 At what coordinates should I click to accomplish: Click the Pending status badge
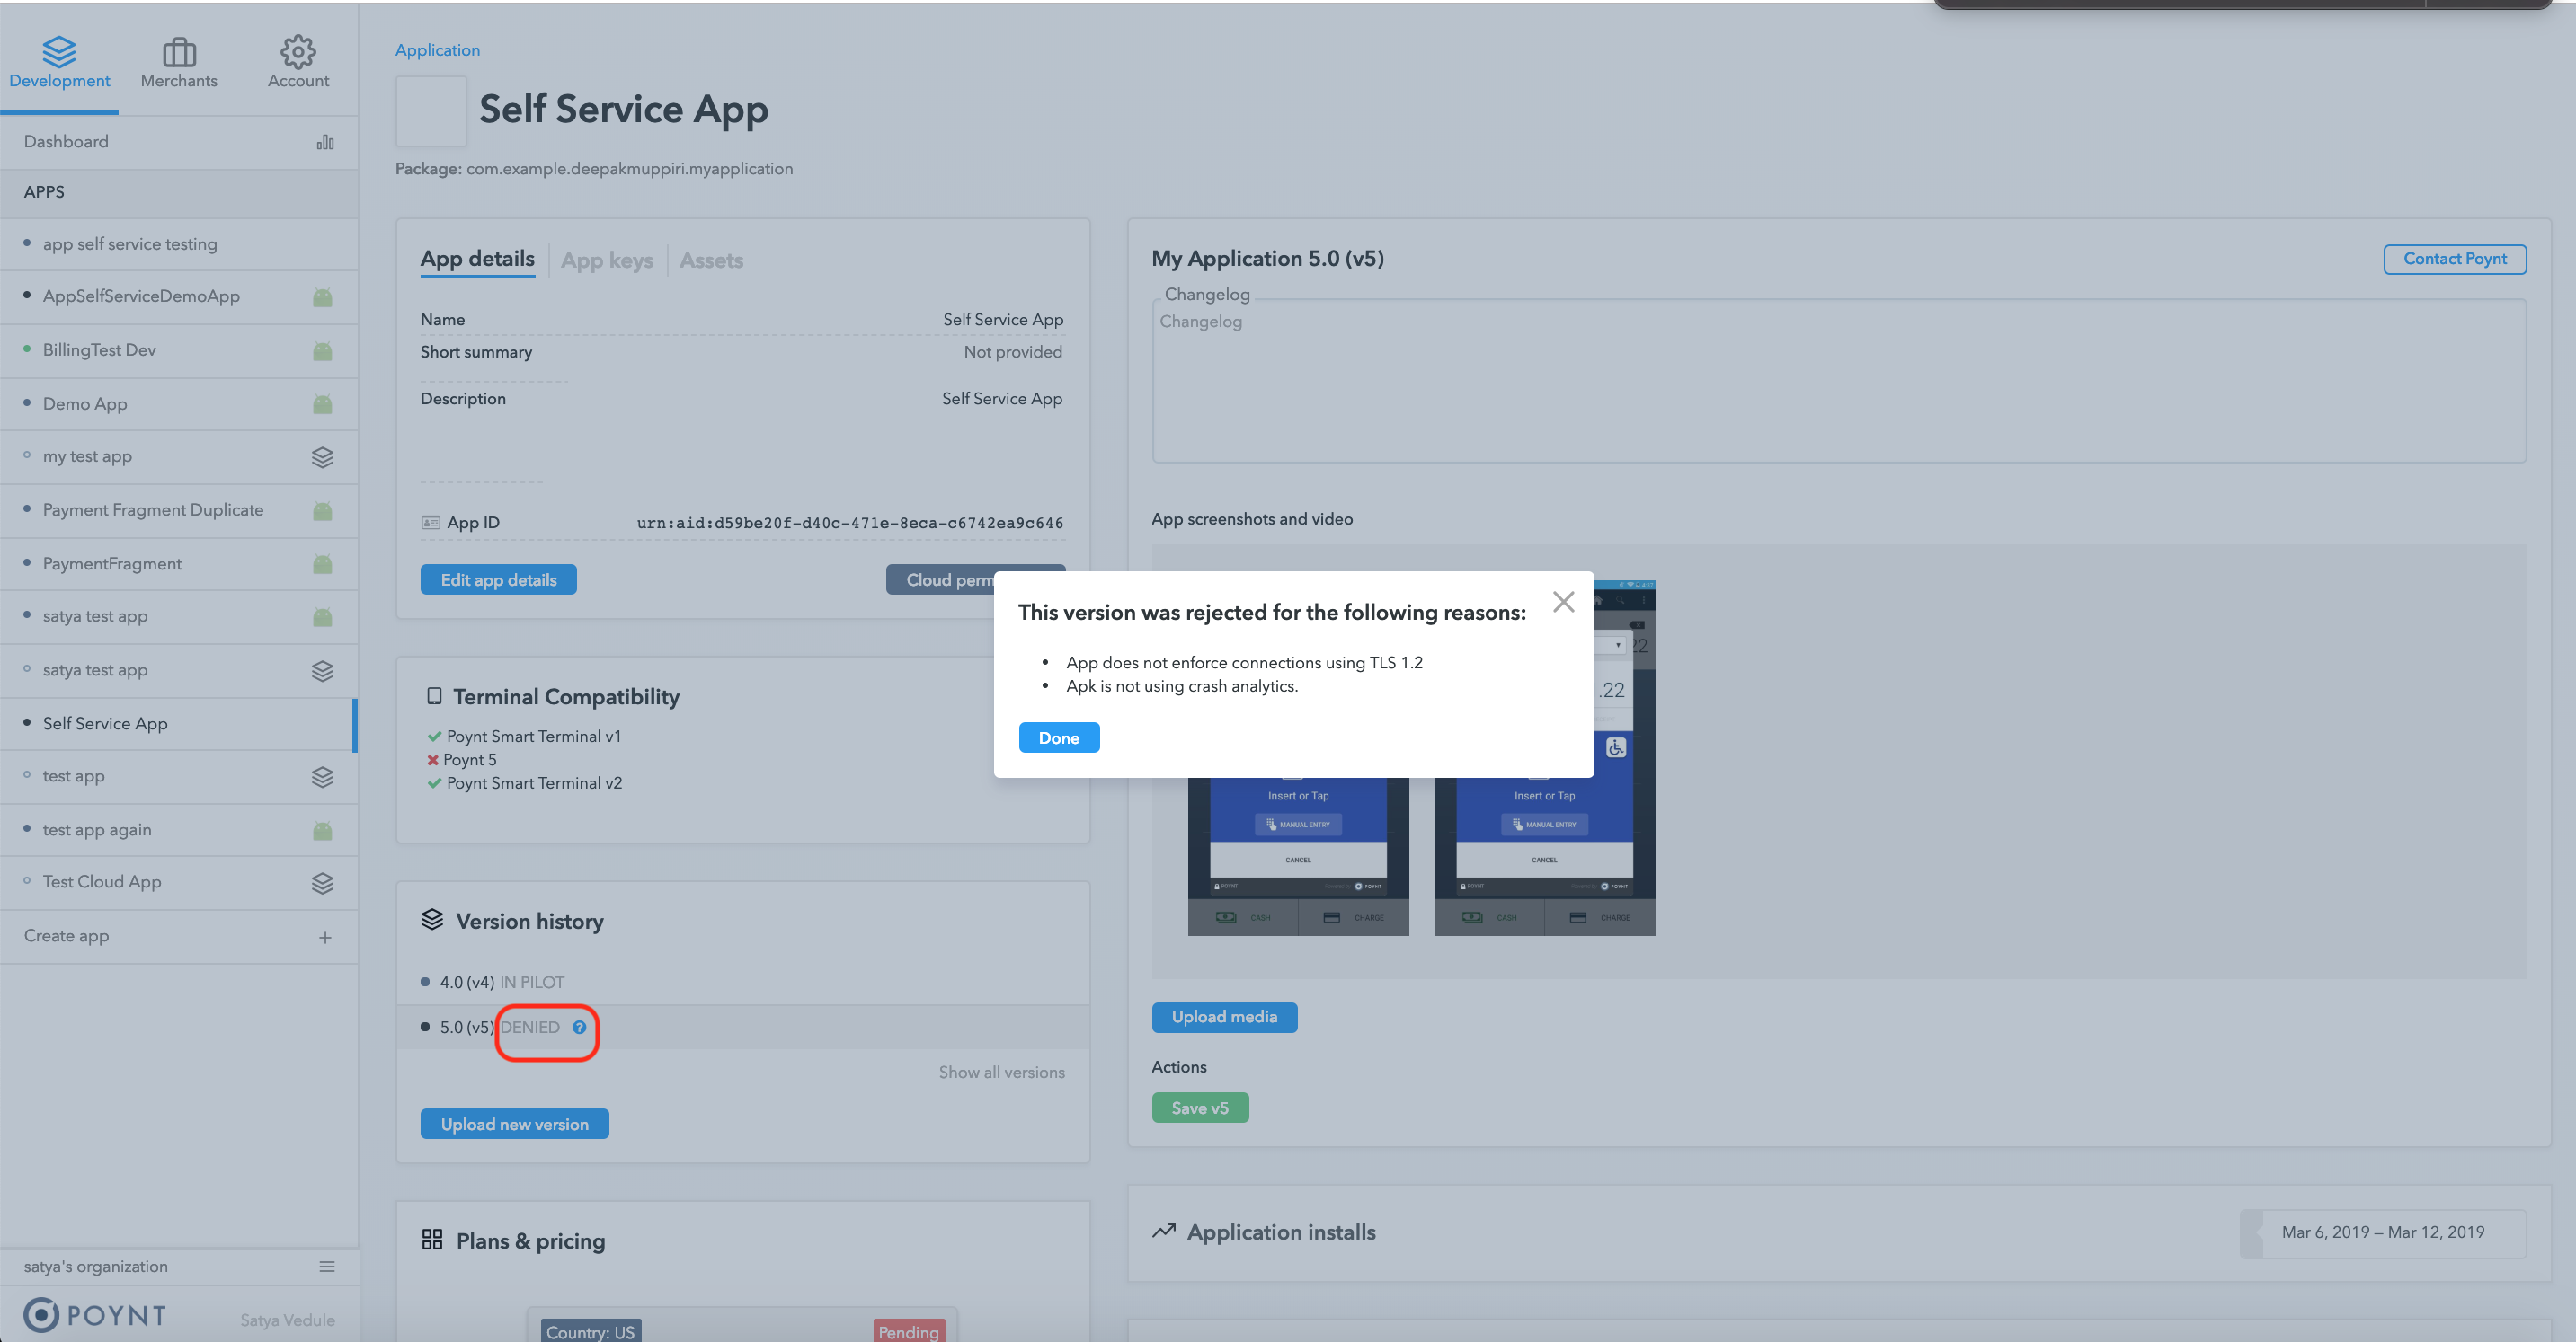tap(908, 1331)
